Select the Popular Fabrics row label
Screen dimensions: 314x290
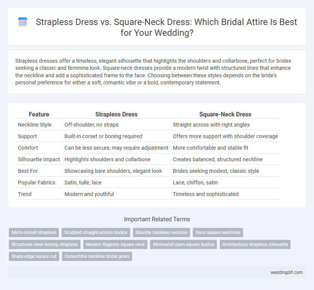(x=37, y=183)
